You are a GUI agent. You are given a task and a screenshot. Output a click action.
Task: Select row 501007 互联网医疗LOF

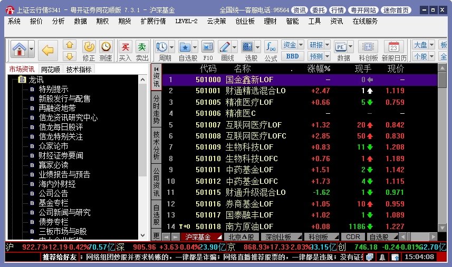300,125
